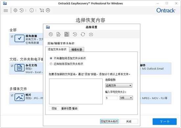Switch to 编辑标题 tab
The image size is (181, 128).
77,49
